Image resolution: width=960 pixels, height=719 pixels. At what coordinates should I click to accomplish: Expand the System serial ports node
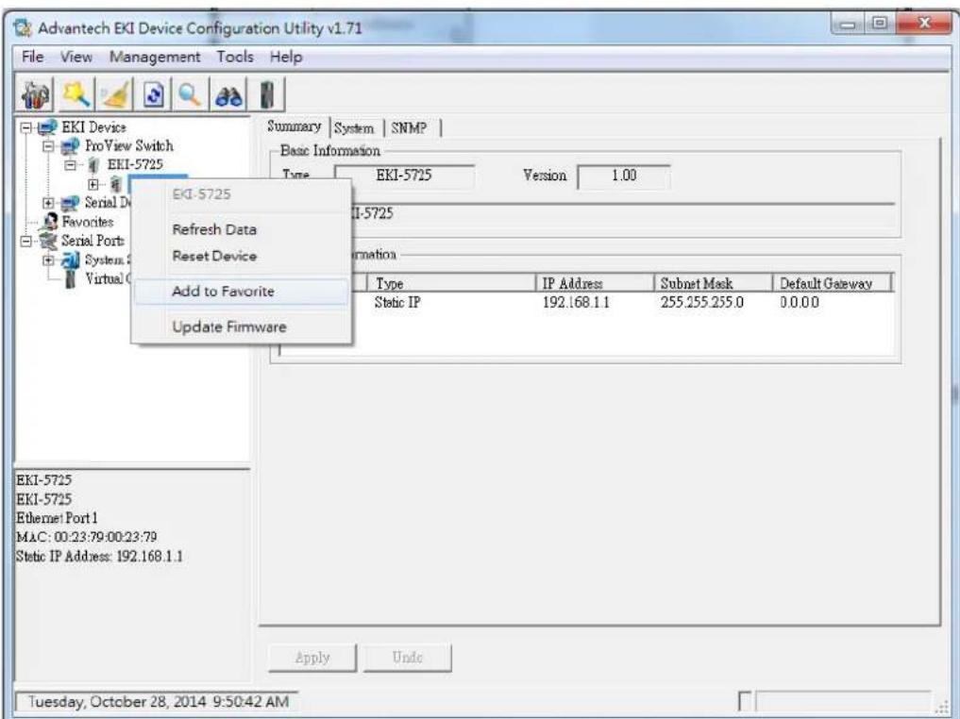click(48, 260)
